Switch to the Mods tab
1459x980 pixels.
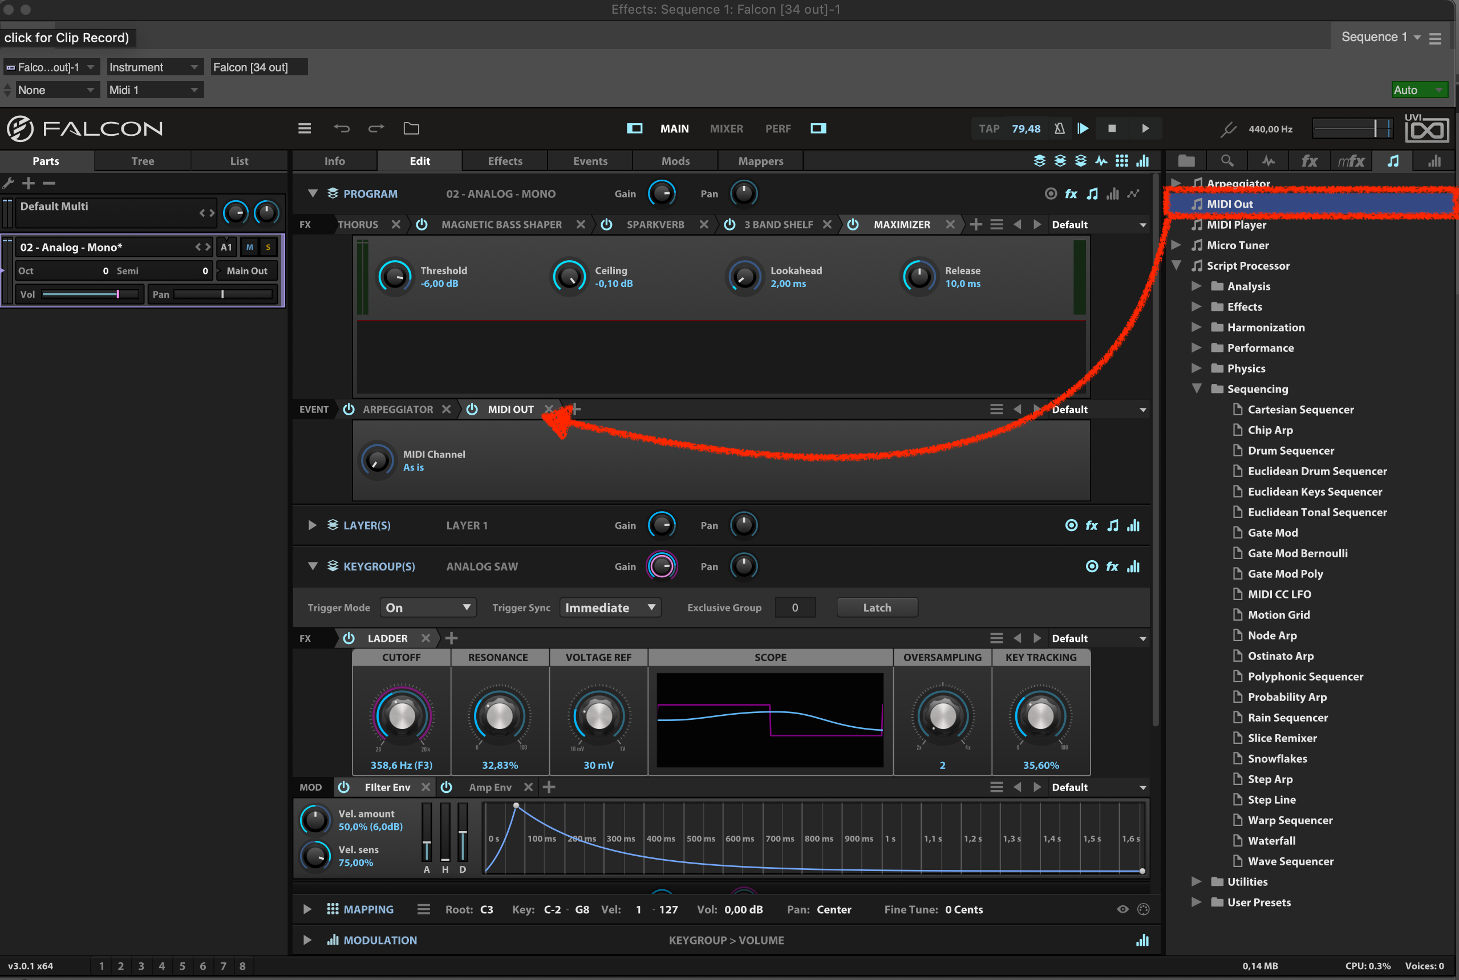[675, 161]
